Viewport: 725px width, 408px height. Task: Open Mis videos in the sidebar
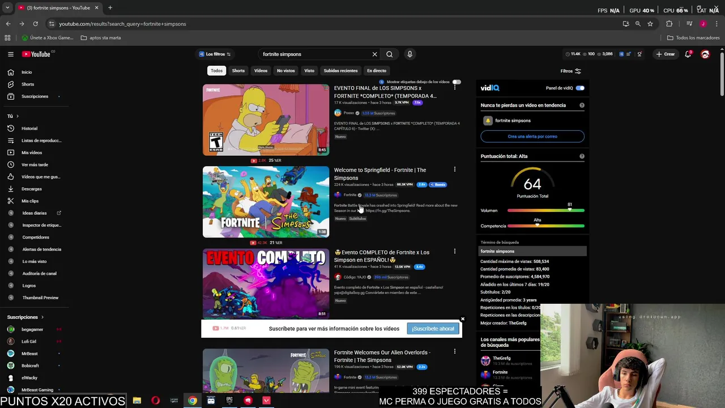point(32,152)
